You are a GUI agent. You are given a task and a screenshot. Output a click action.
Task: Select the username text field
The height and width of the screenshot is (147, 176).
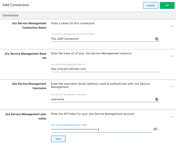(102, 99)
